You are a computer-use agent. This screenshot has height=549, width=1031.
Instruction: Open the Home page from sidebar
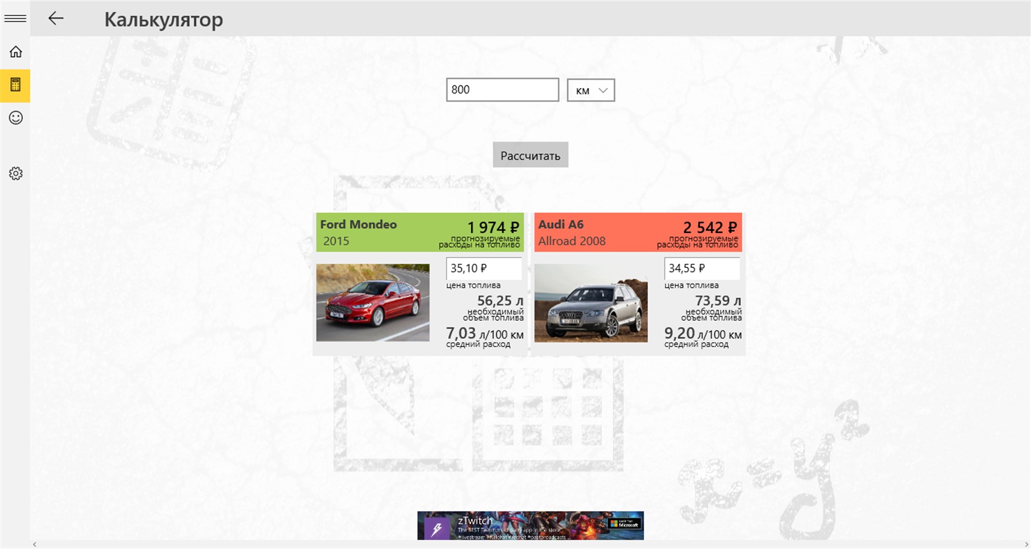tap(15, 52)
